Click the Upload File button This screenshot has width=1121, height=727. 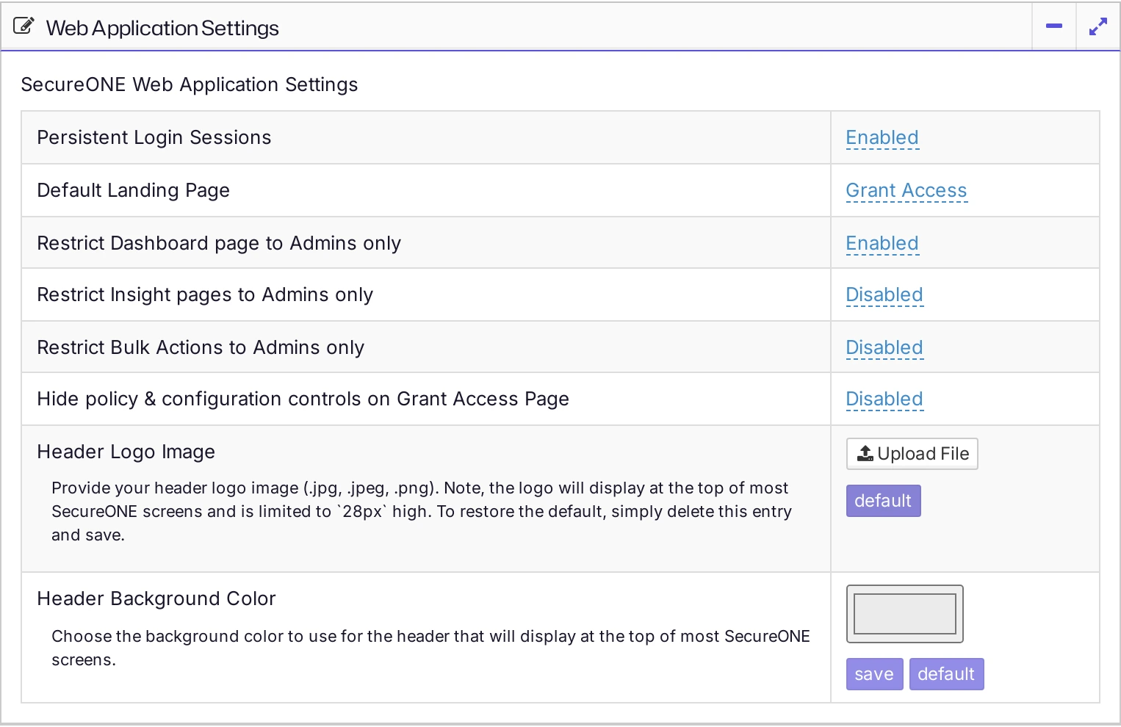click(x=912, y=454)
